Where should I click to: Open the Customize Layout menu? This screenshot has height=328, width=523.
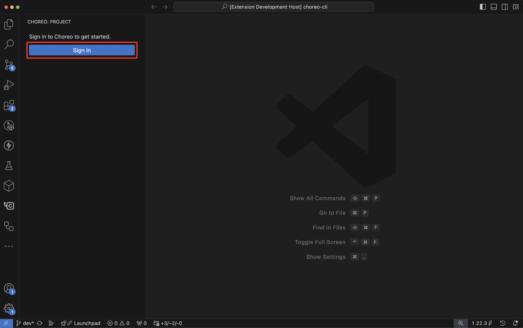tap(516, 7)
